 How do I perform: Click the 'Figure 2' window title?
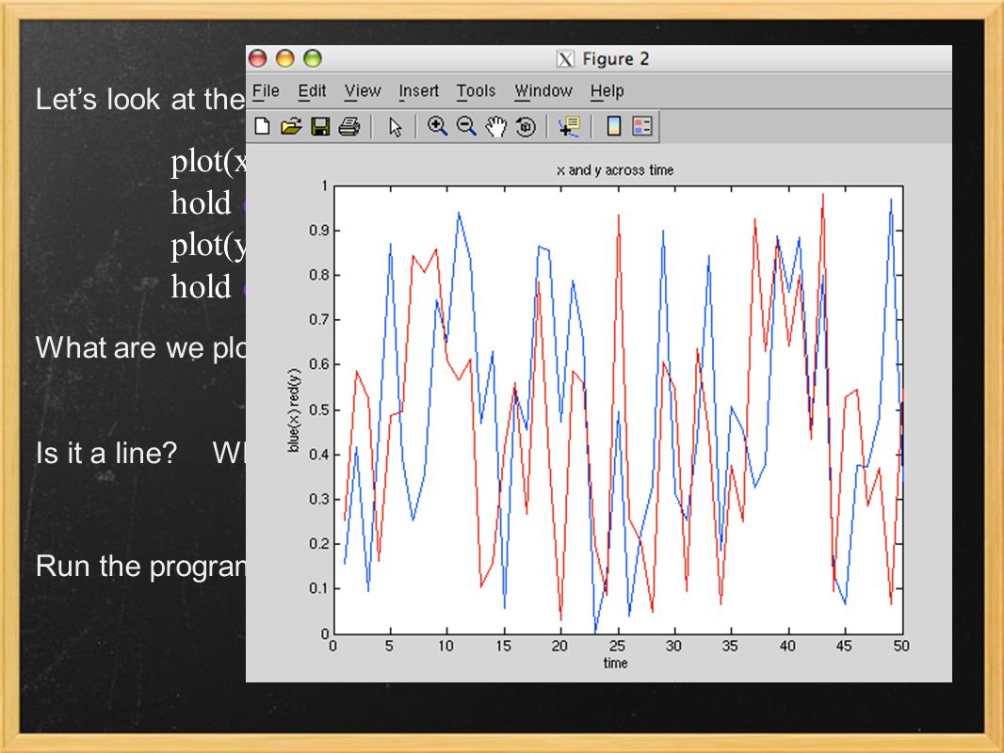tap(615, 59)
